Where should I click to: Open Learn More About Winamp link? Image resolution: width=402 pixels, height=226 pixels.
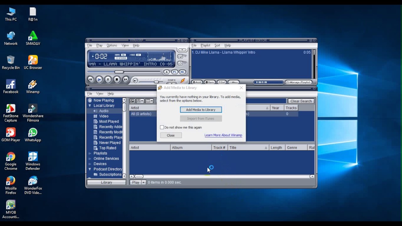223,135
